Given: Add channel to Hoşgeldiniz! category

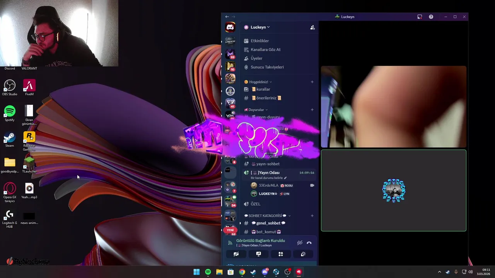Looking at the screenshot, I should click(x=312, y=82).
